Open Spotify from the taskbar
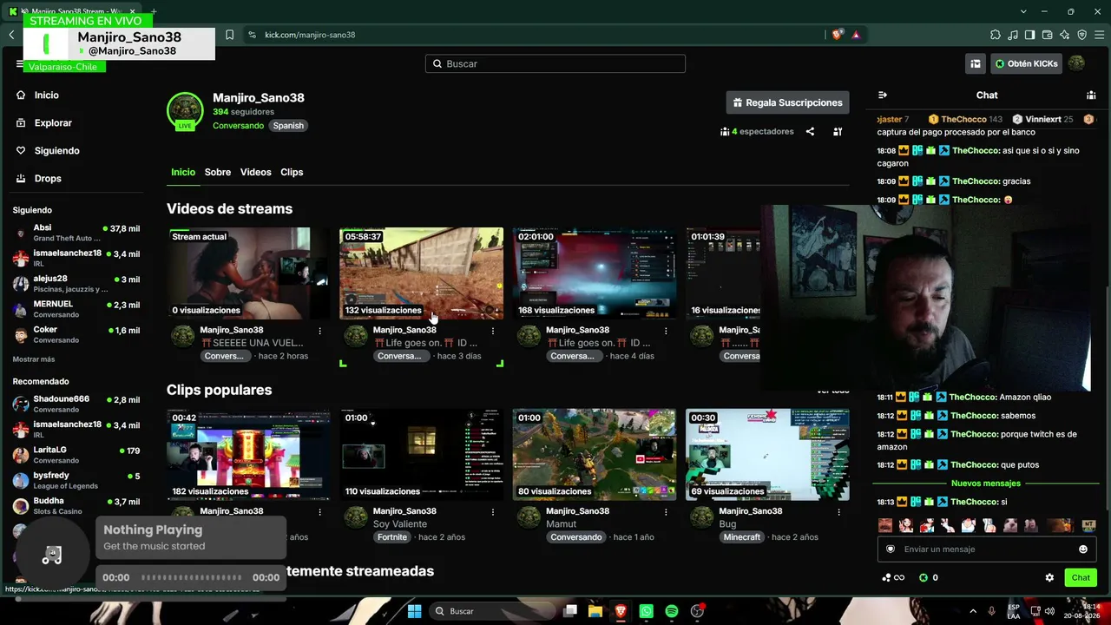Viewport: 1111px width, 625px height. click(672, 611)
